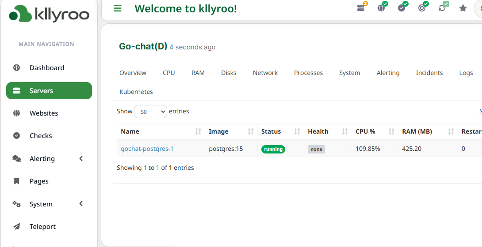Switch to the Kubernetes tab
This screenshot has height=247, width=482.
[x=136, y=92]
